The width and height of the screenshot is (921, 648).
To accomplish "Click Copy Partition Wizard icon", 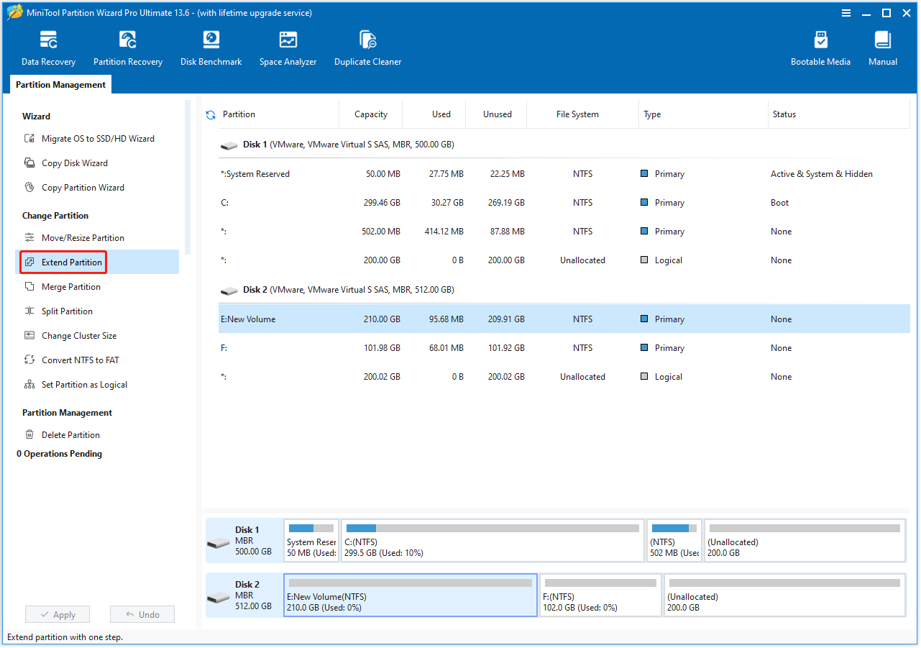I will pyautogui.click(x=29, y=188).
